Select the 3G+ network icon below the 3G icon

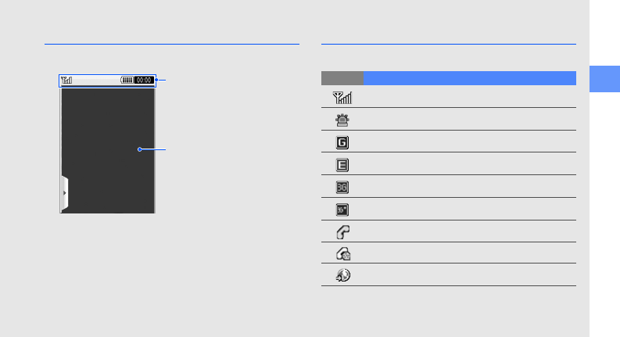pyautogui.click(x=342, y=210)
